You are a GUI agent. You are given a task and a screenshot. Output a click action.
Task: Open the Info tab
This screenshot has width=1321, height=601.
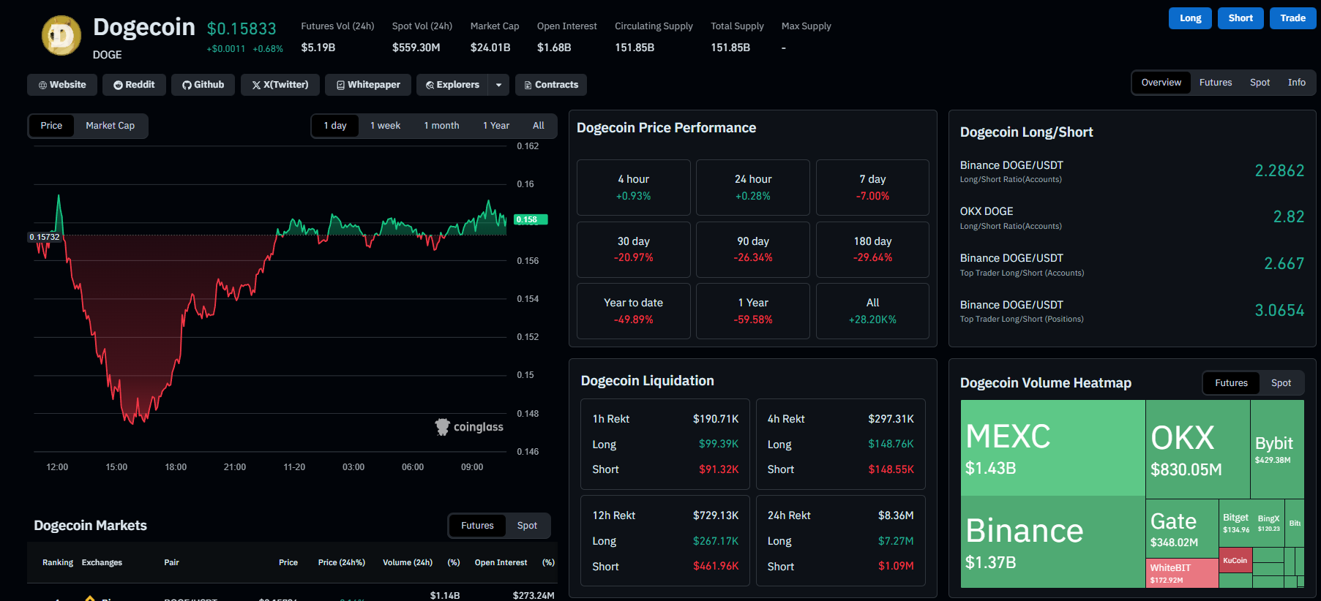[x=1296, y=83]
